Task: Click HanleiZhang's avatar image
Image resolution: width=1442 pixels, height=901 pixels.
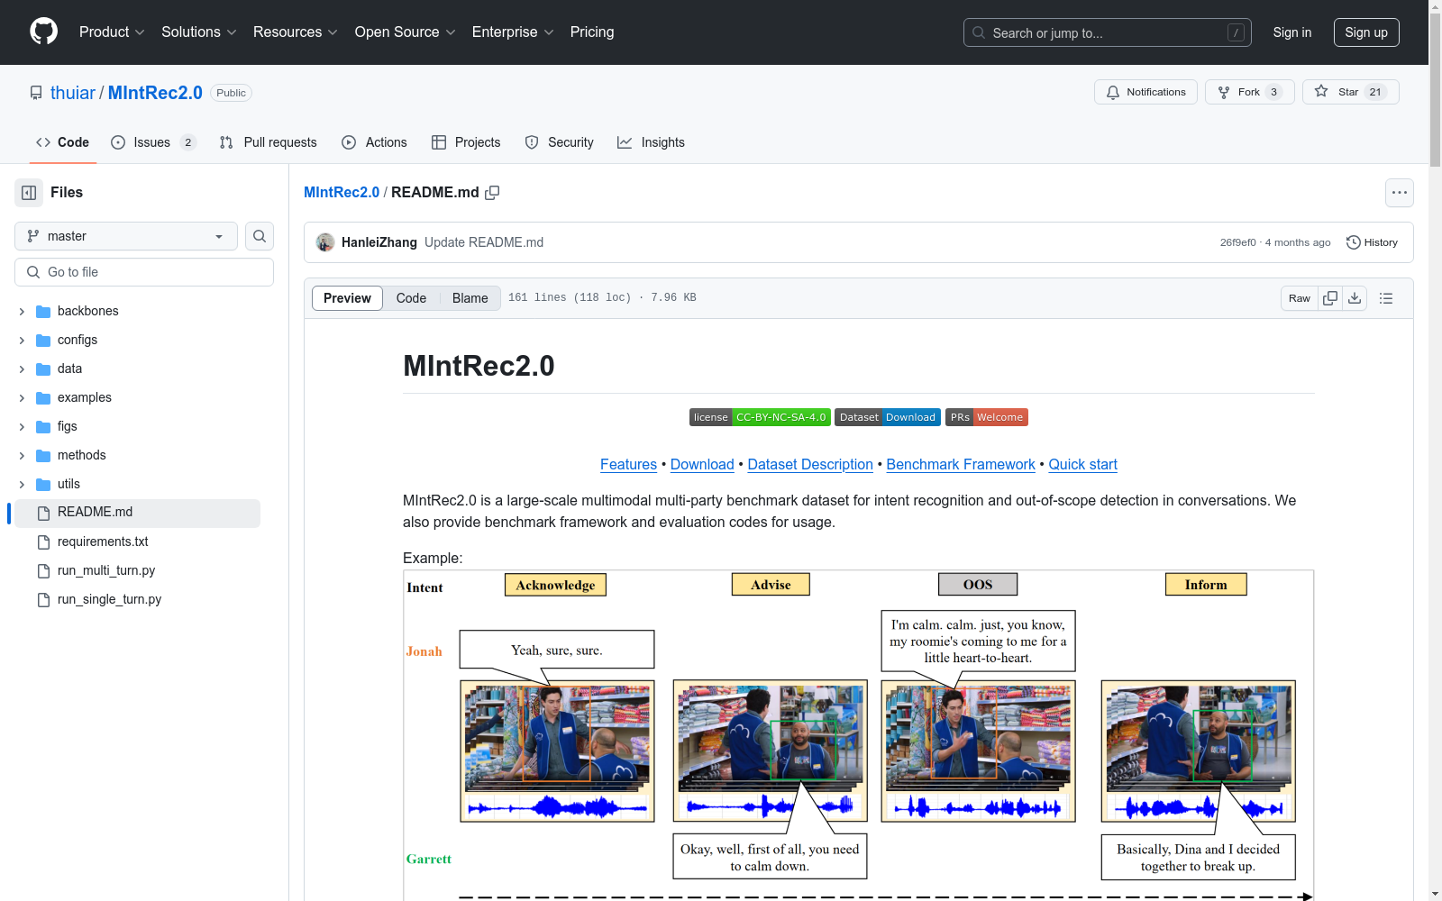Action: [325, 242]
